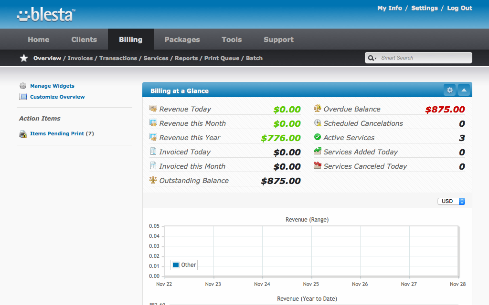The height and width of the screenshot is (305, 489).
Task: Click the star favorites icon in sub-navigation
Action: (x=24, y=58)
